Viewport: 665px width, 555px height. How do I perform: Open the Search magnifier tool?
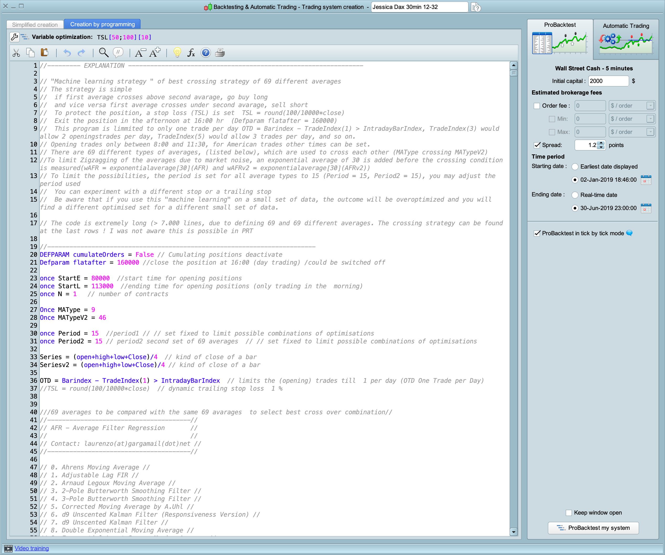click(103, 53)
